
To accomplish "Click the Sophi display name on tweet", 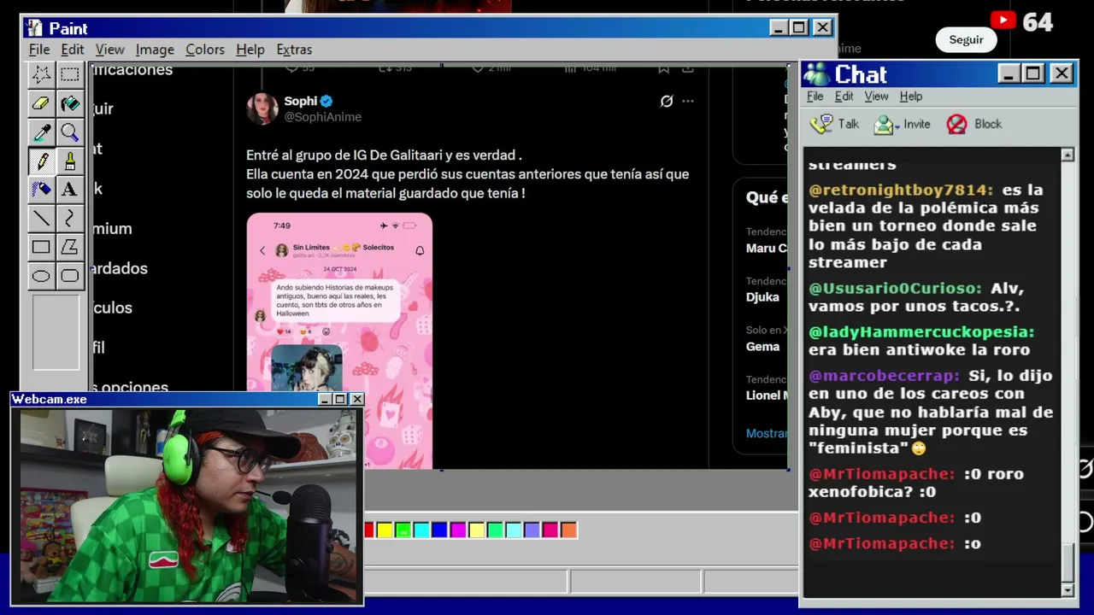I will pyautogui.click(x=300, y=101).
